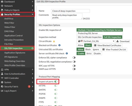The width and height of the screenshot is (132, 106).
Task: Set Untrusted SSL certificates to Block
Action: (x=88, y=50)
